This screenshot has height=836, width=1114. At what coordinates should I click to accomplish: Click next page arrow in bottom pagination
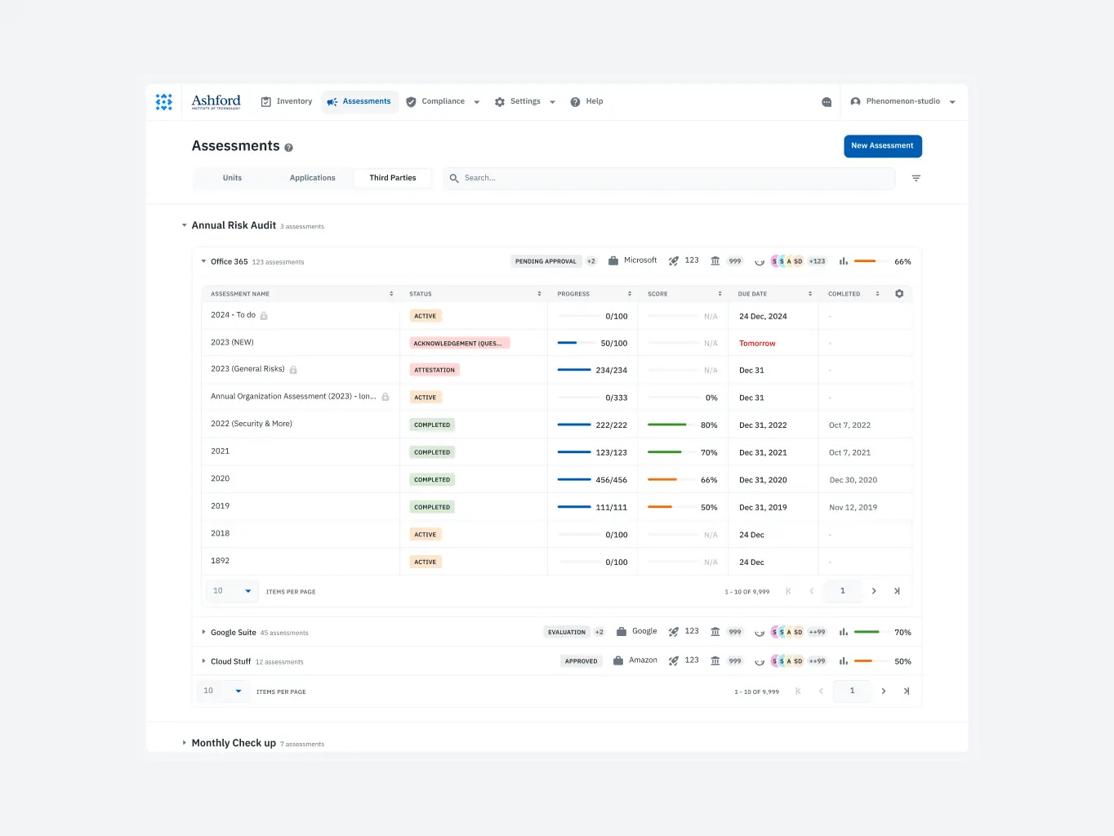tap(884, 691)
